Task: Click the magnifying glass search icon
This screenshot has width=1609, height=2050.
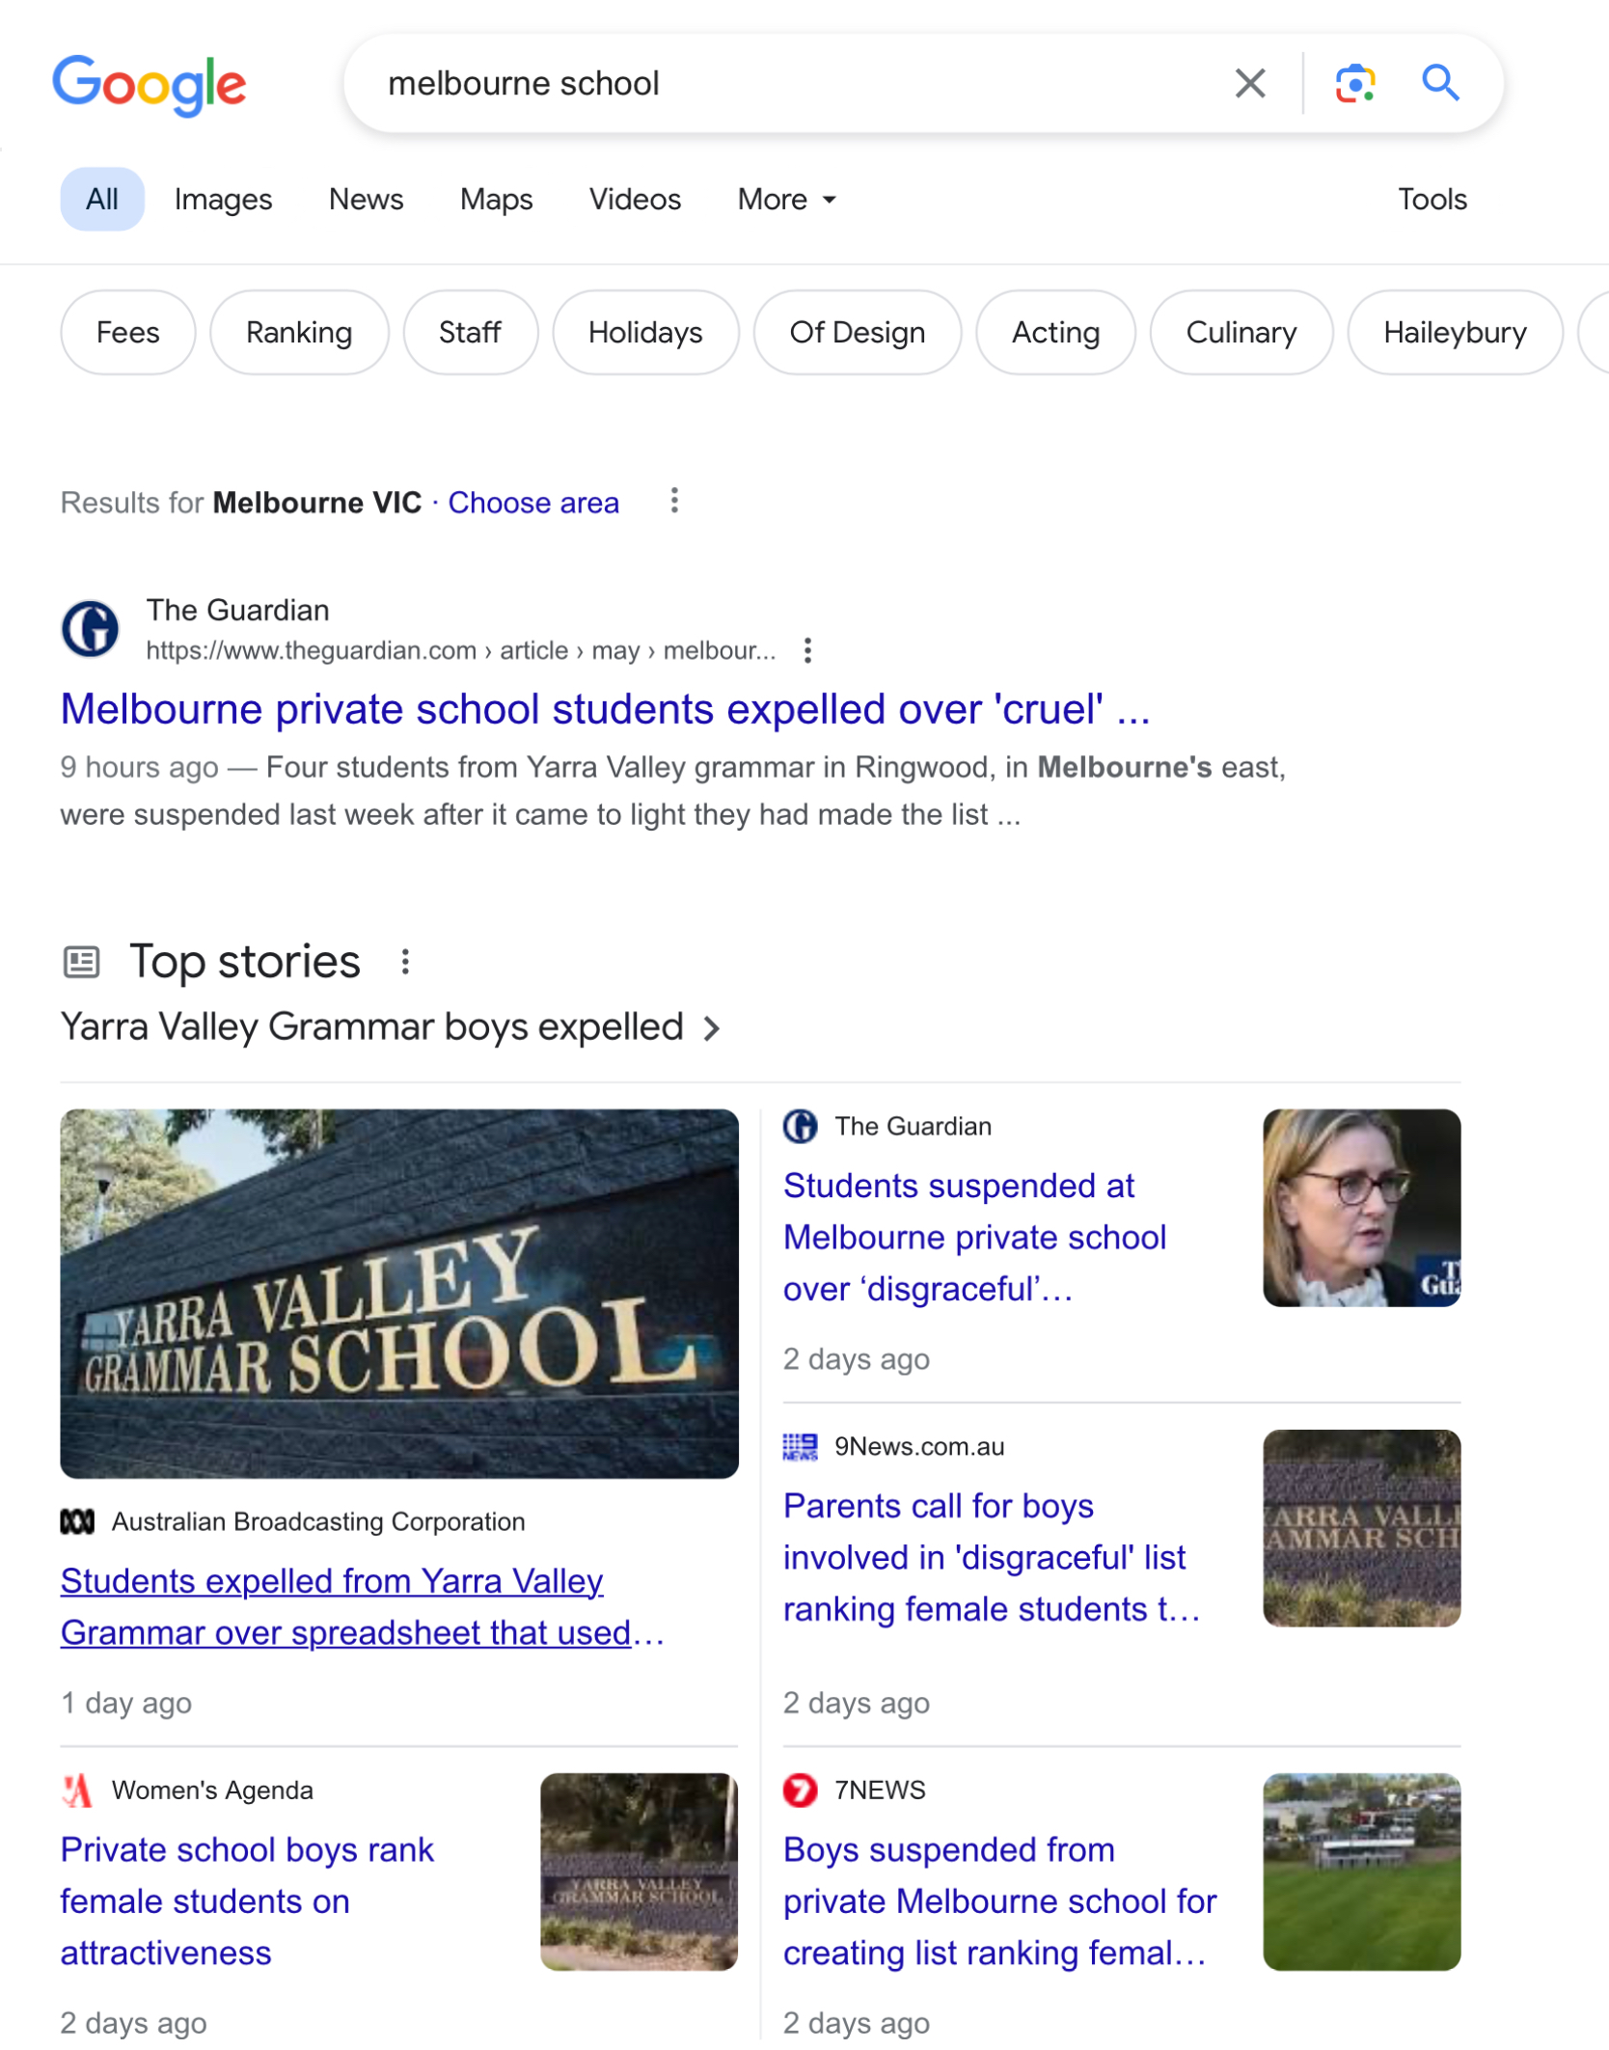Action: (1440, 84)
